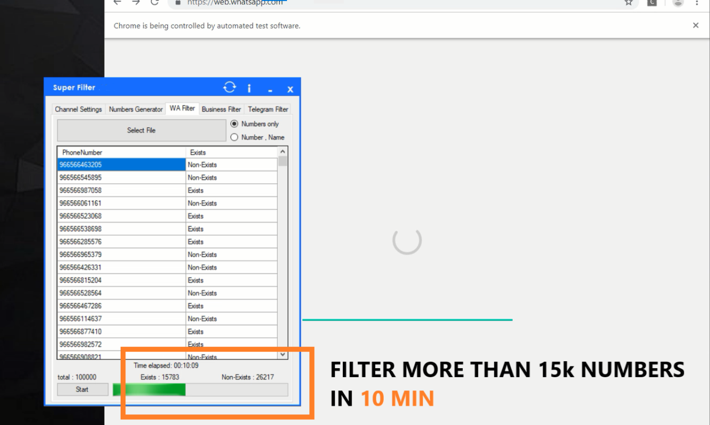Bookmark page with the star icon
Image resolution: width=710 pixels, height=425 pixels.
[629, 2]
